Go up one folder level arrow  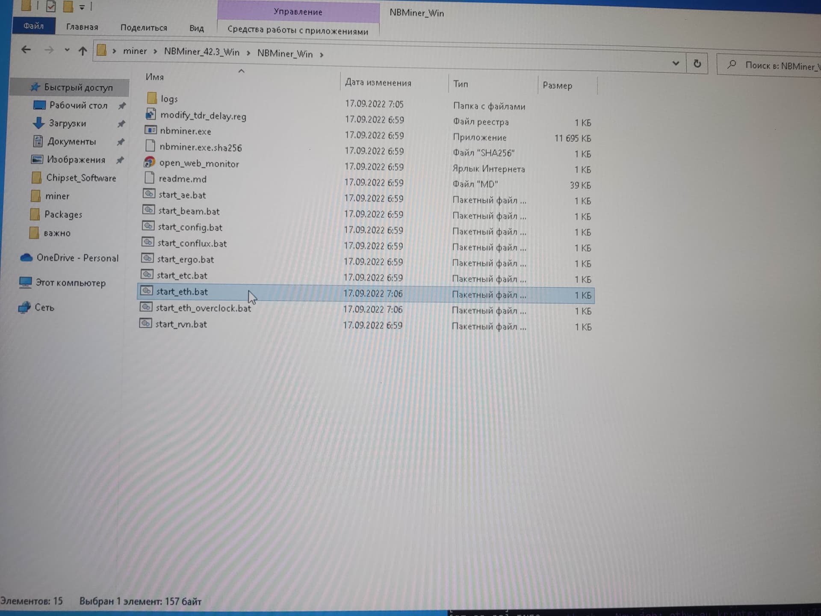pyautogui.click(x=83, y=51)
